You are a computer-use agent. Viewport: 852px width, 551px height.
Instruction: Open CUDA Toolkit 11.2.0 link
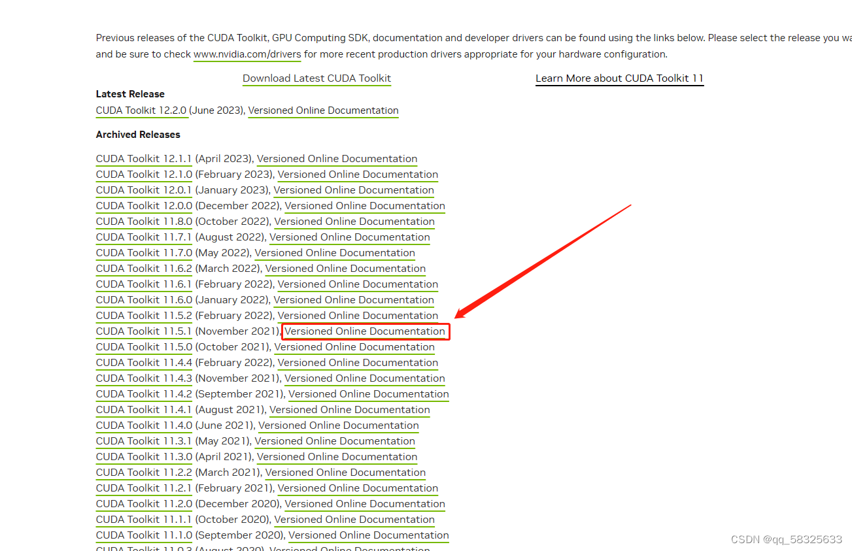pyautogui.click(x=144, y=504)
